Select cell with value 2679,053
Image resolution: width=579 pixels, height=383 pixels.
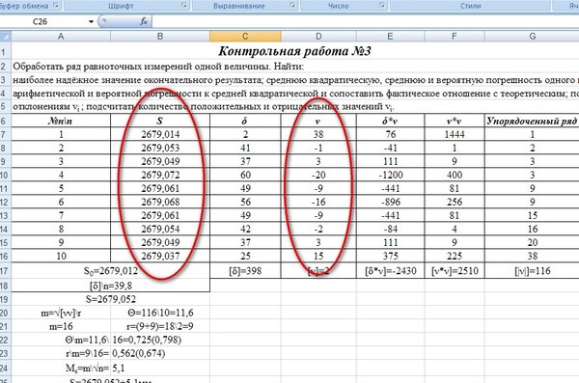(160, 148)
